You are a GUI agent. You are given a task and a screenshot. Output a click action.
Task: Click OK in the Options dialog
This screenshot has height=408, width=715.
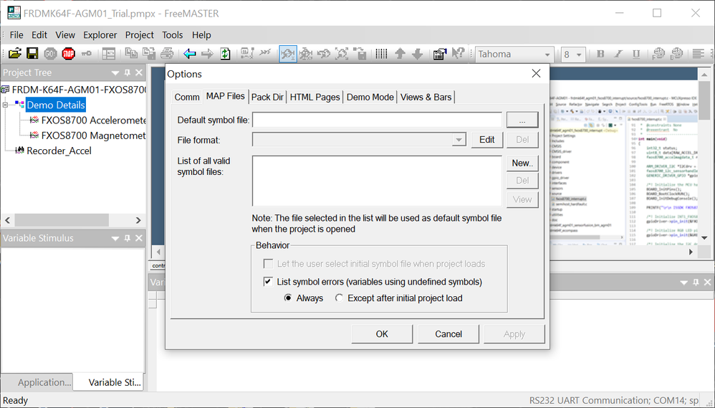pyautogui.click(x=382, y=334)
